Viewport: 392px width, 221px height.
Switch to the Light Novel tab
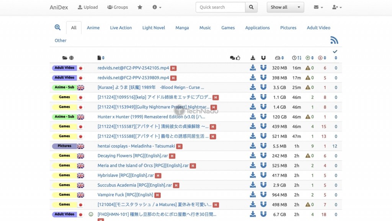[x=154, y=28]
